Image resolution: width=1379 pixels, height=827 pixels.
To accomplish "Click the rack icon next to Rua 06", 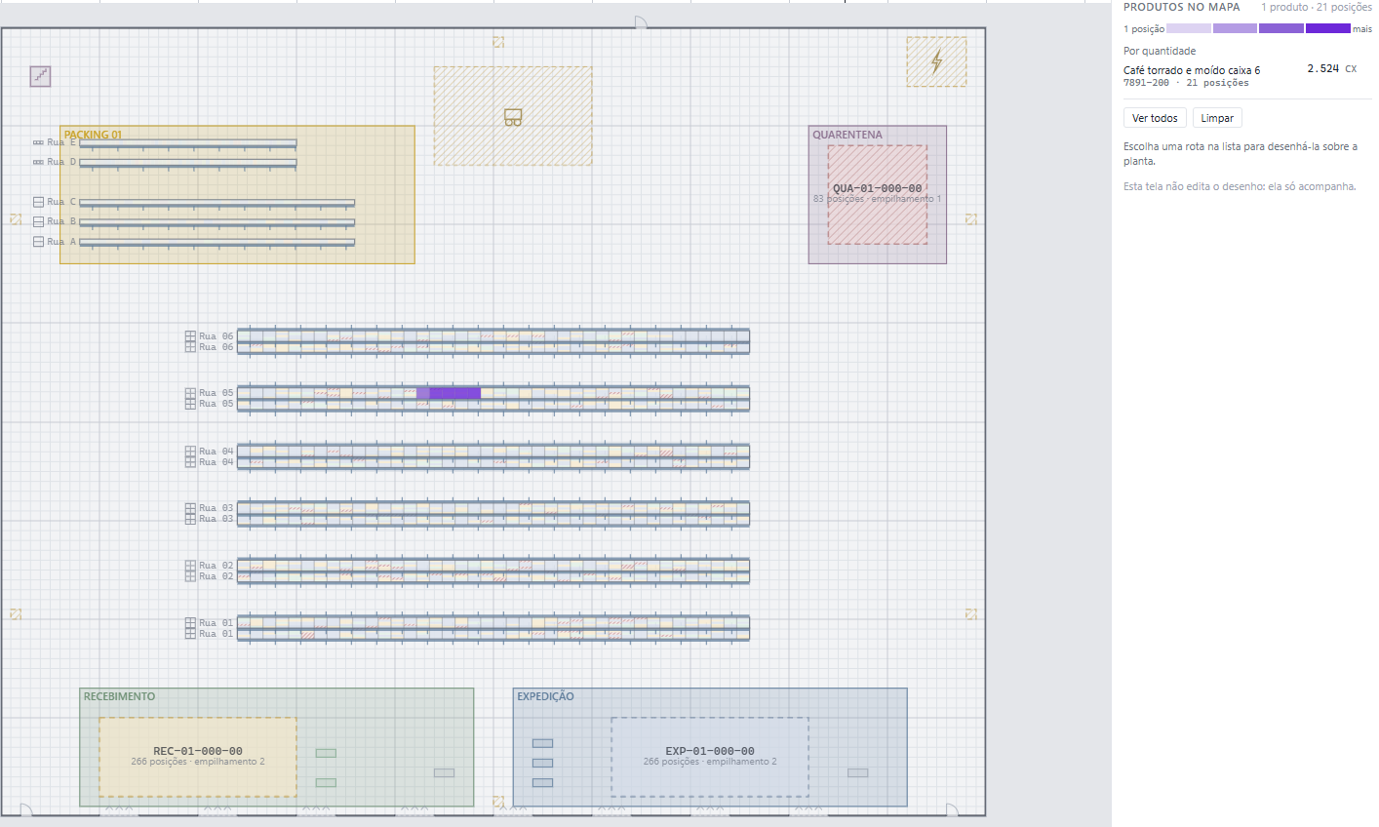I will (x=190, y=341).
